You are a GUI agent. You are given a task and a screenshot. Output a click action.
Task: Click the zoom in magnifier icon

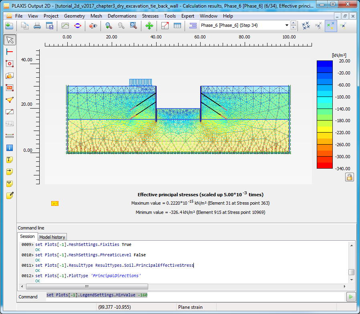coord(108,26)
